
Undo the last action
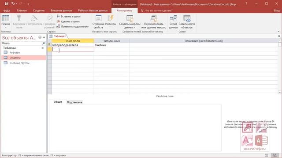pos(13,4)
